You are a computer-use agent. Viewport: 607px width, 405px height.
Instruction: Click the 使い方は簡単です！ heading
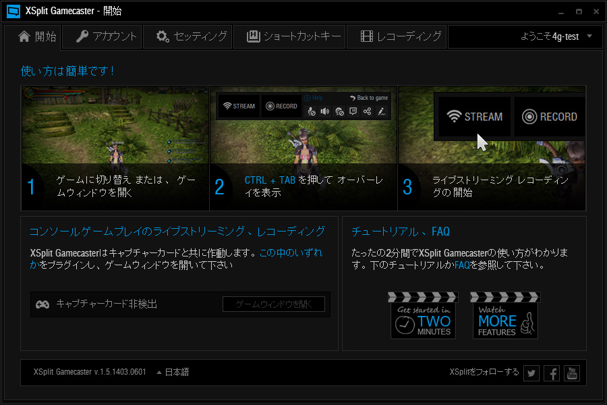pos(67,71)
